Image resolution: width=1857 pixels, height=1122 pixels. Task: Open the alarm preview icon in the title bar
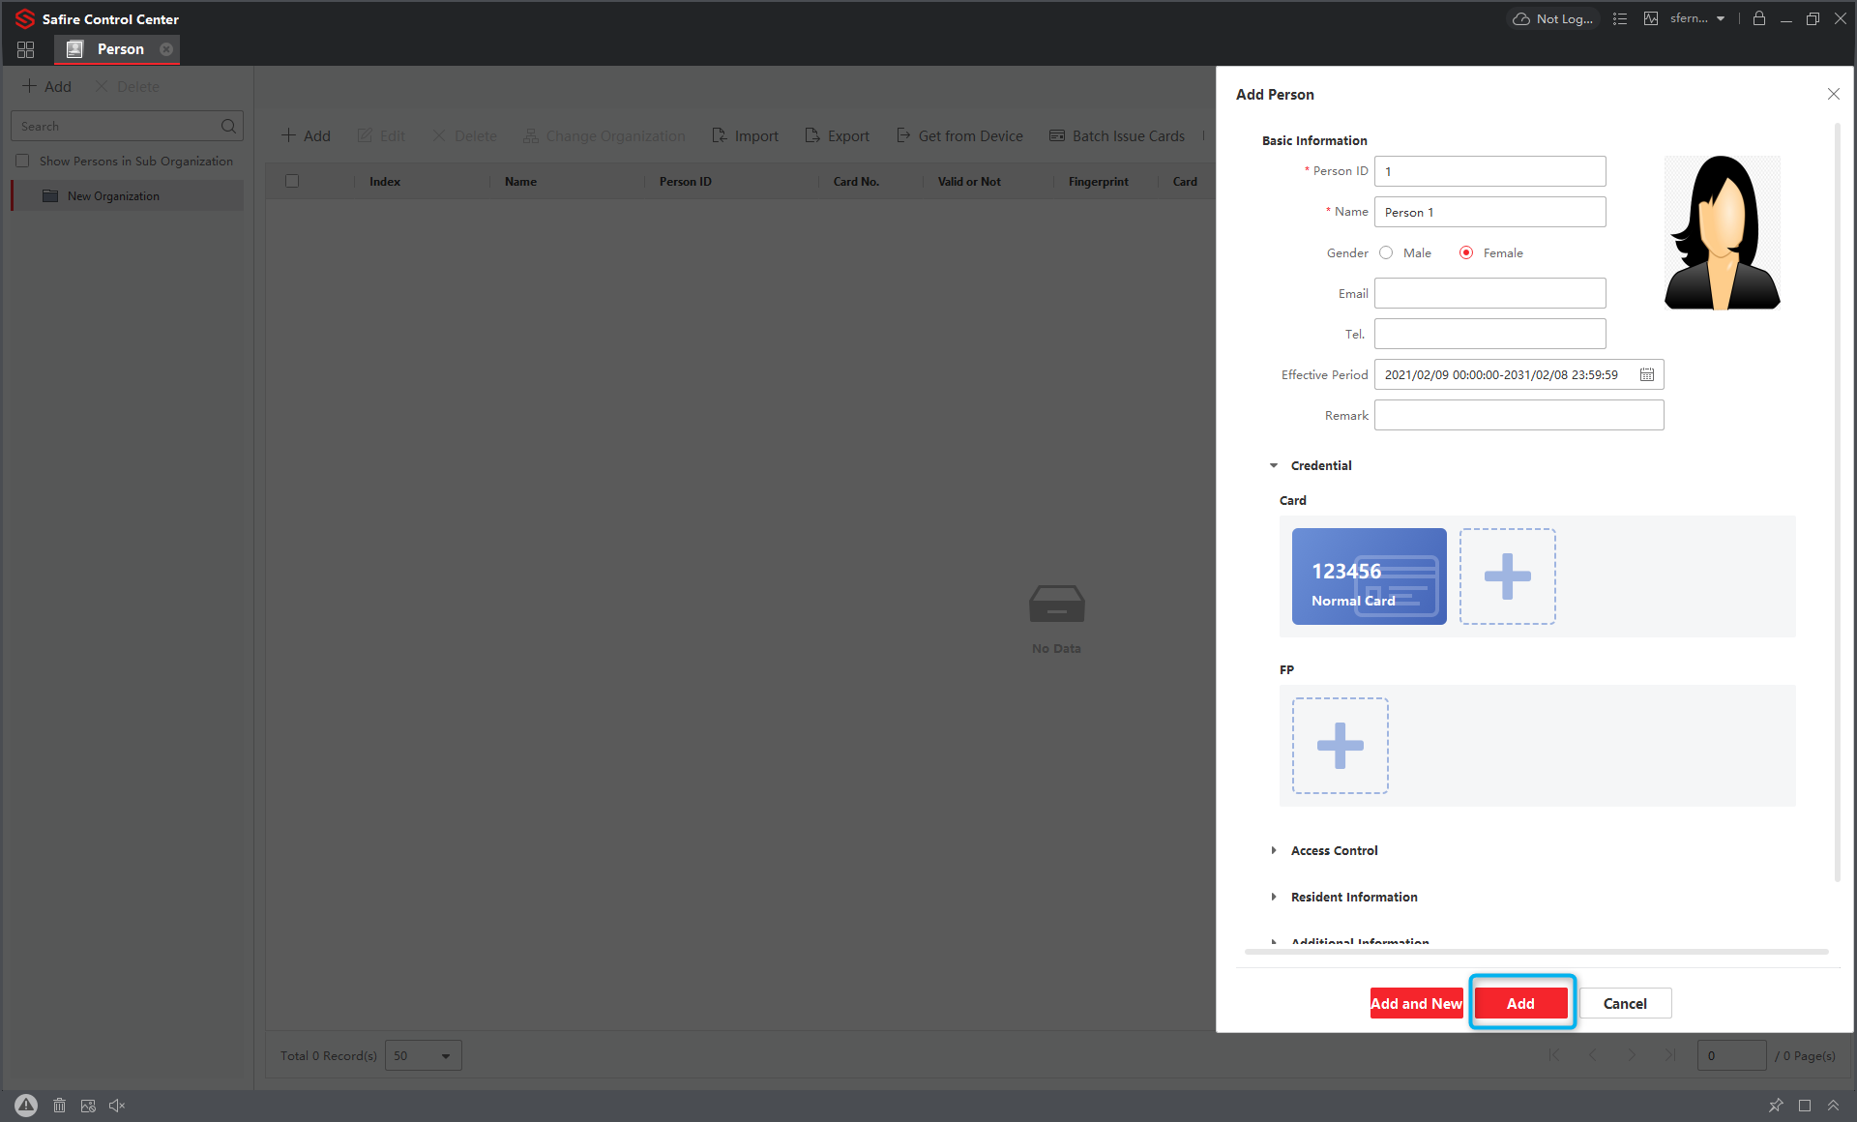tap(1651, 18)
